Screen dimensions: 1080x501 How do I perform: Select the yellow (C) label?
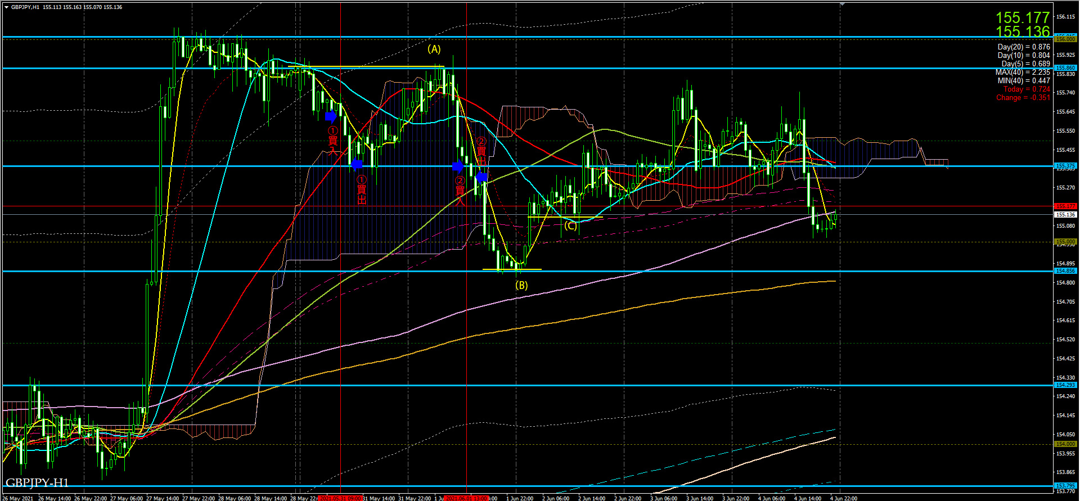[x=570, y=226]
